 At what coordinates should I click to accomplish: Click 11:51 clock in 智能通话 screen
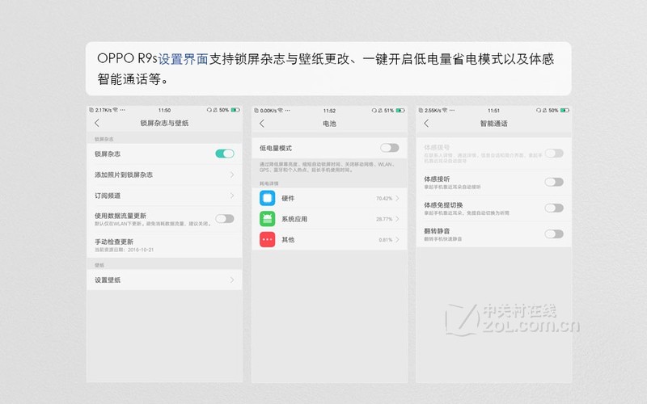pyautogui.click(x=493, y=111)
